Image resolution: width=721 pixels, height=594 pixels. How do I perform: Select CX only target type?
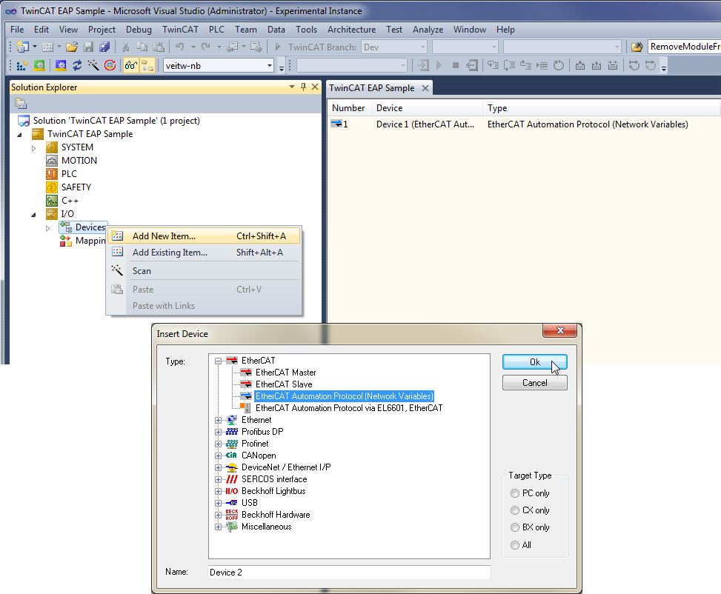(x=515, y=510)
